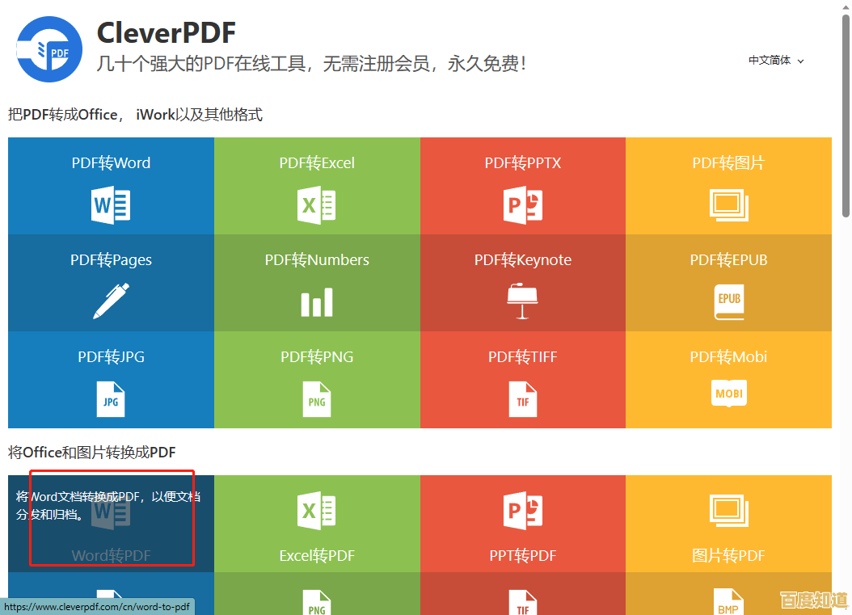Viewport: 852px width, 615px height.
Task: Click the PDF转Numbers bar chart icon
Action: coord(316,301)
